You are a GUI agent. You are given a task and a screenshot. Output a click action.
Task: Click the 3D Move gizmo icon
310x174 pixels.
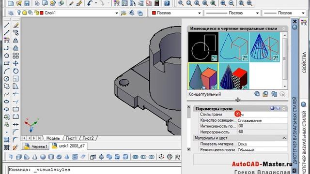click(x=161, y=157)
